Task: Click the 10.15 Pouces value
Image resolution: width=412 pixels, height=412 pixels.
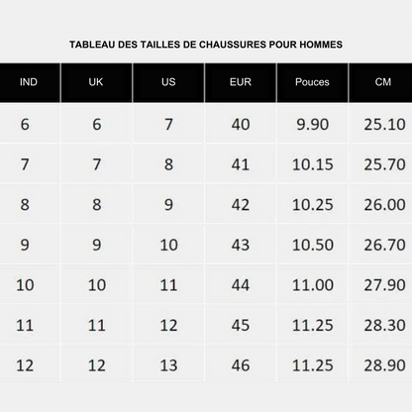Action: 313,164
